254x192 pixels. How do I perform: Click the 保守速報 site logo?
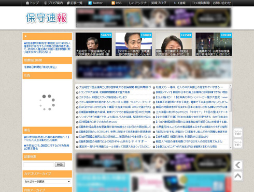46,18
